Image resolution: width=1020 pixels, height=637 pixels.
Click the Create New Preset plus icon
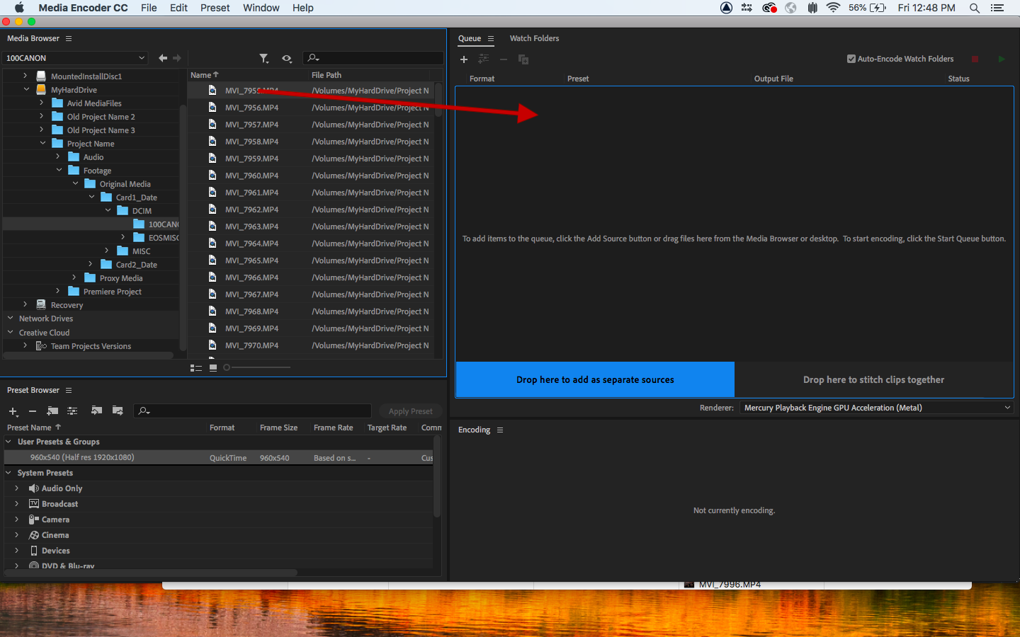click(x=12, y=411)
